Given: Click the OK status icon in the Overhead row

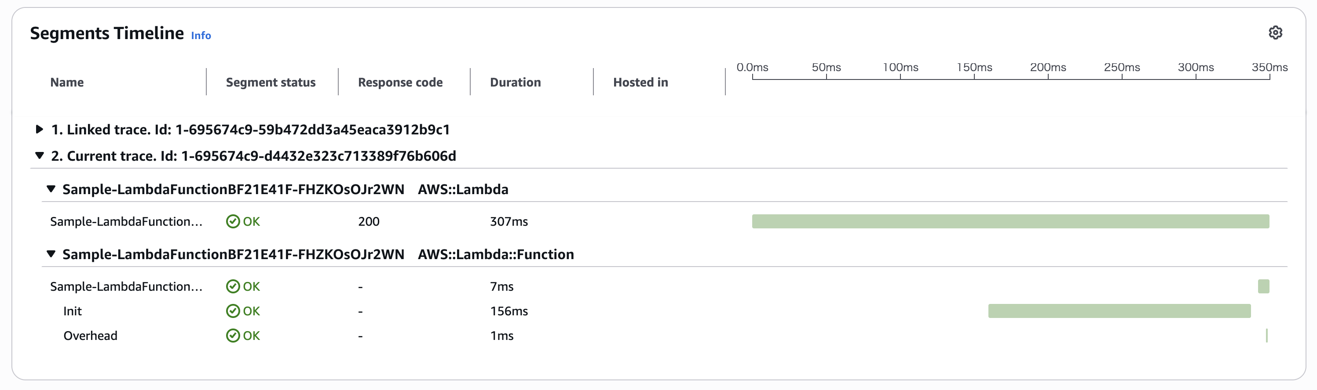Looking at the screenshot, I should [x=233, y=336].
